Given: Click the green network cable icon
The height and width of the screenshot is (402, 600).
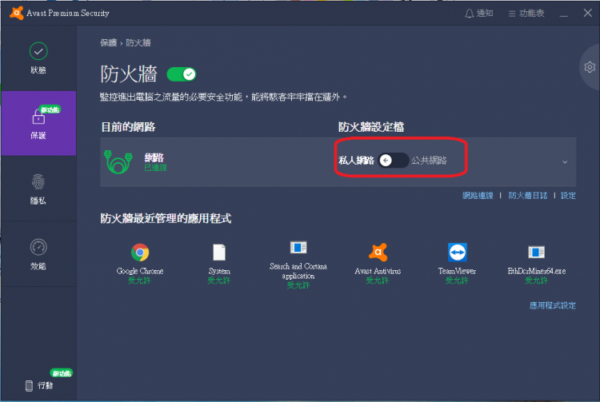Looking at the screenshot, I should point(118,161).
